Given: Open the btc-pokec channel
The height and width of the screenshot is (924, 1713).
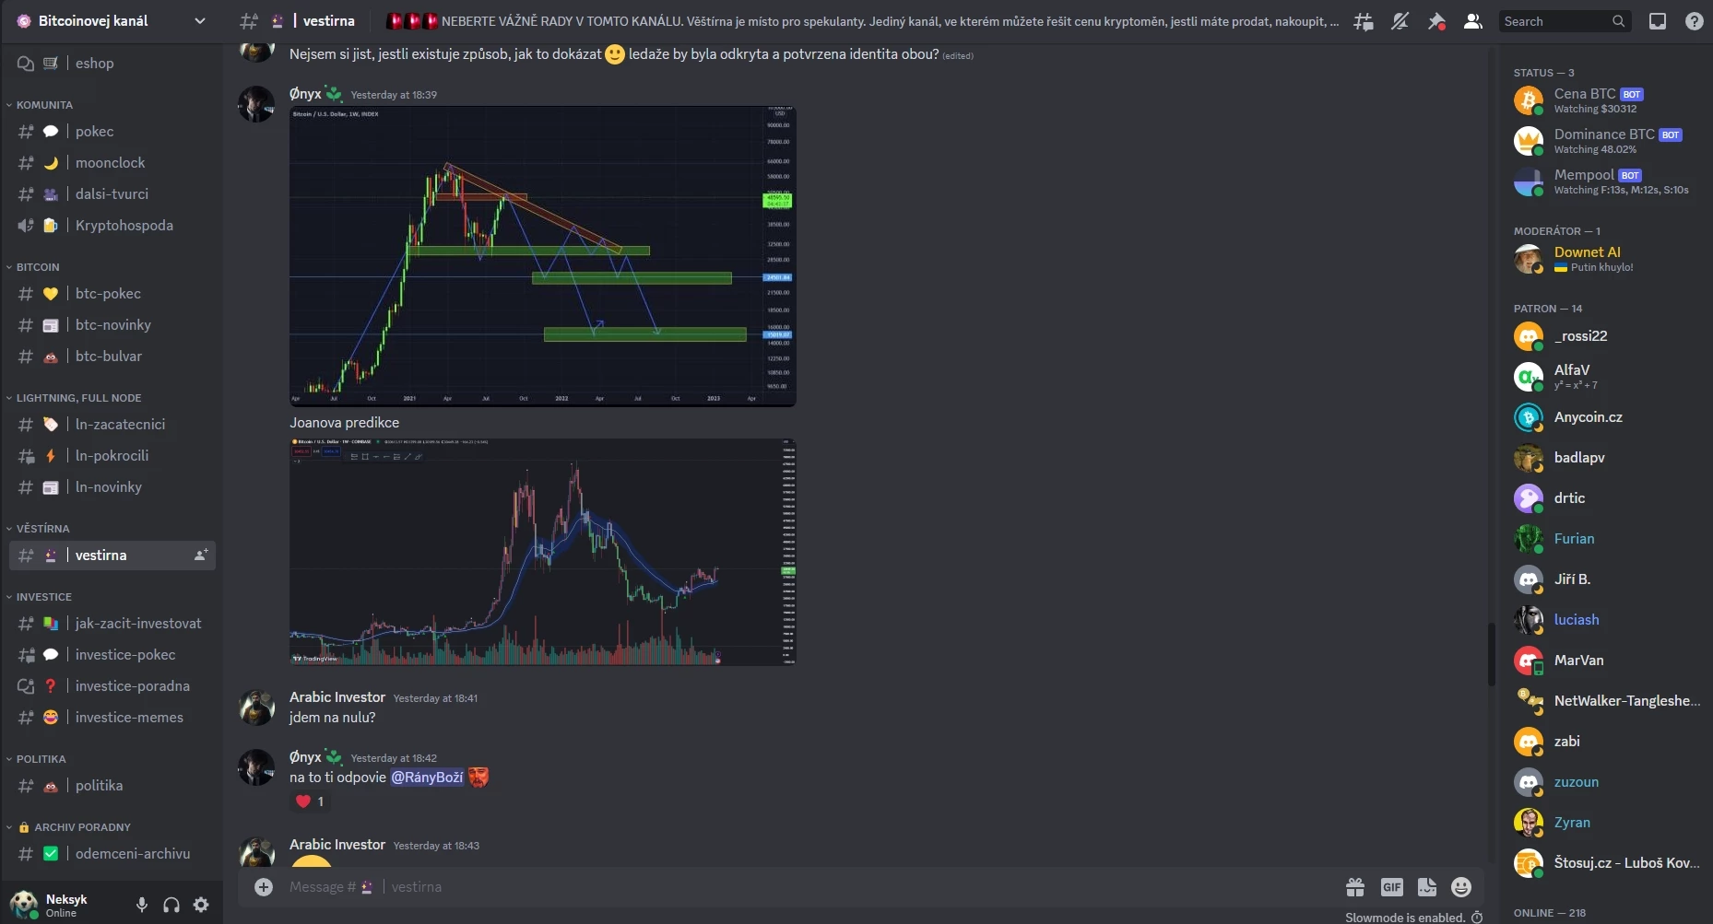Looking at the screenshot, I should click(x=112, y=294).
